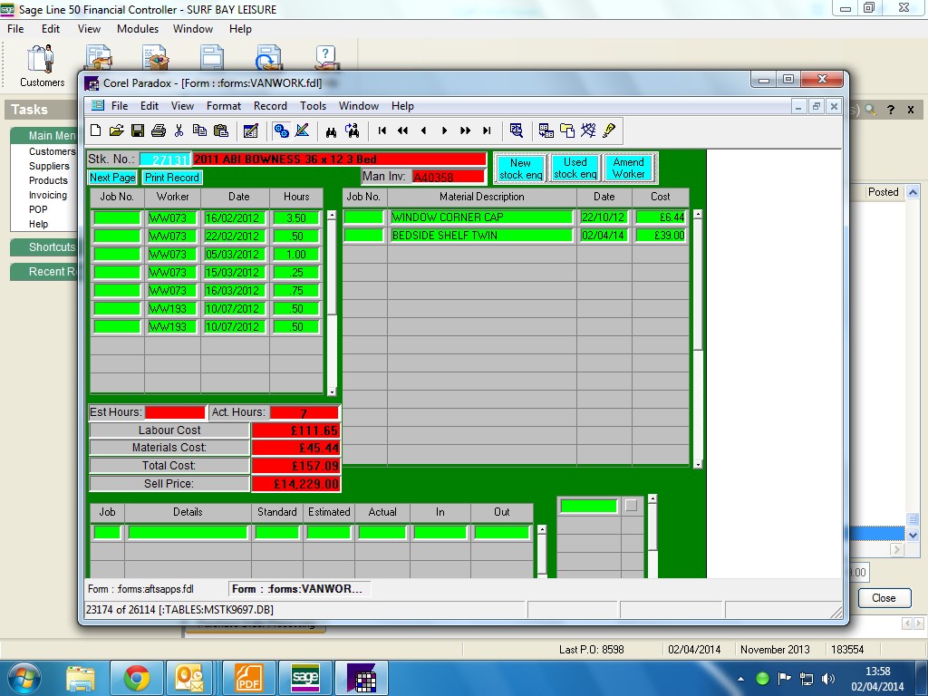The image size is (928, 696).
Task: Jump to the first record arrow
Action: click(x=382, y=130)
